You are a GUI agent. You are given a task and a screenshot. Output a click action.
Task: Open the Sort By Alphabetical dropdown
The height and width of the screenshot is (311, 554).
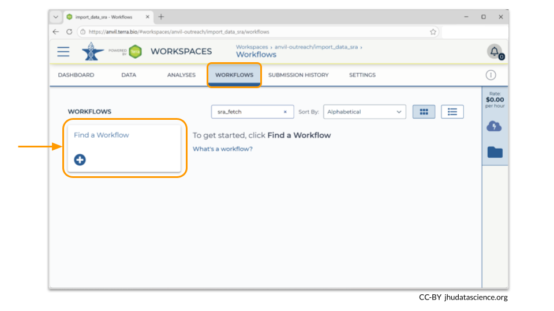365,112
